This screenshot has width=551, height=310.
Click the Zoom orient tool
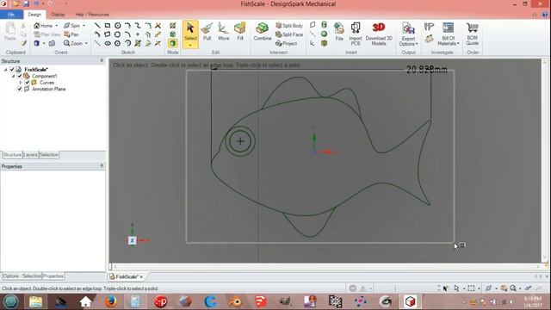(72, 43)
